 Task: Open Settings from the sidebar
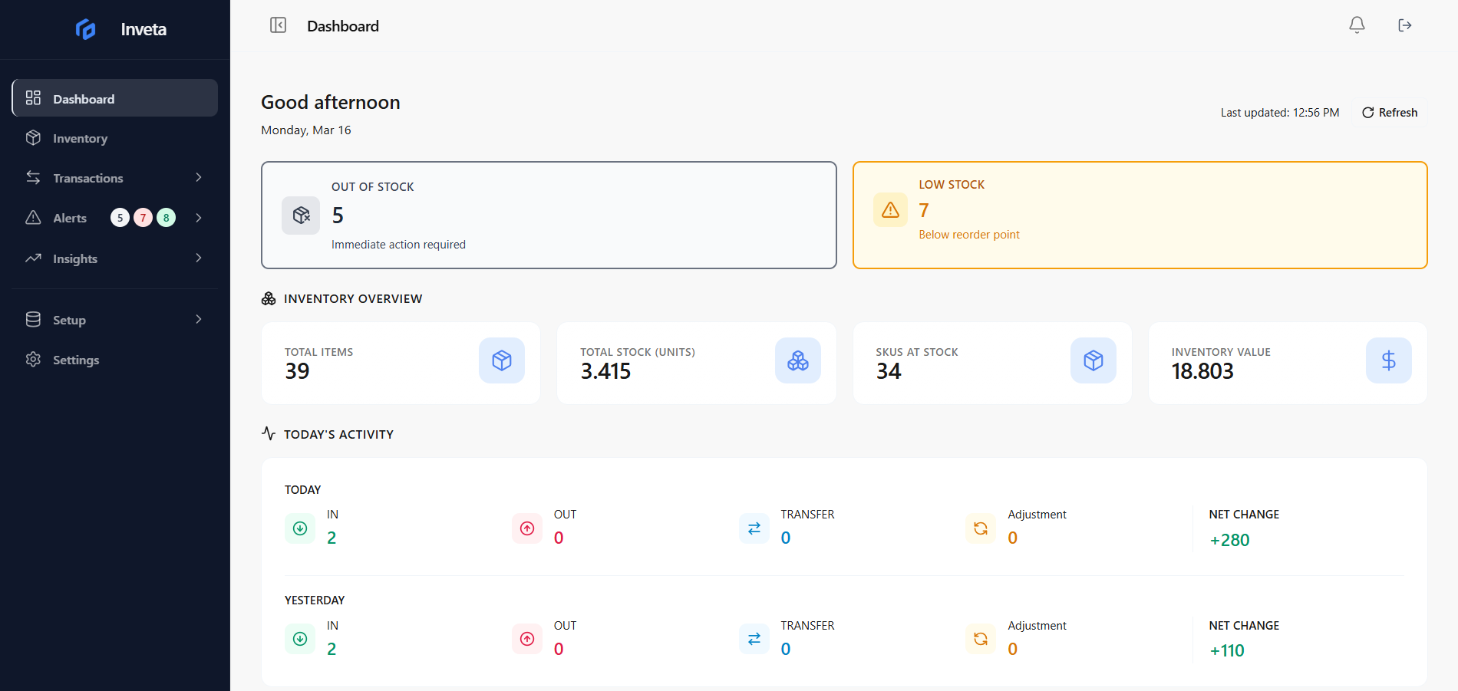pyautogui.click(x=75, y=360)
